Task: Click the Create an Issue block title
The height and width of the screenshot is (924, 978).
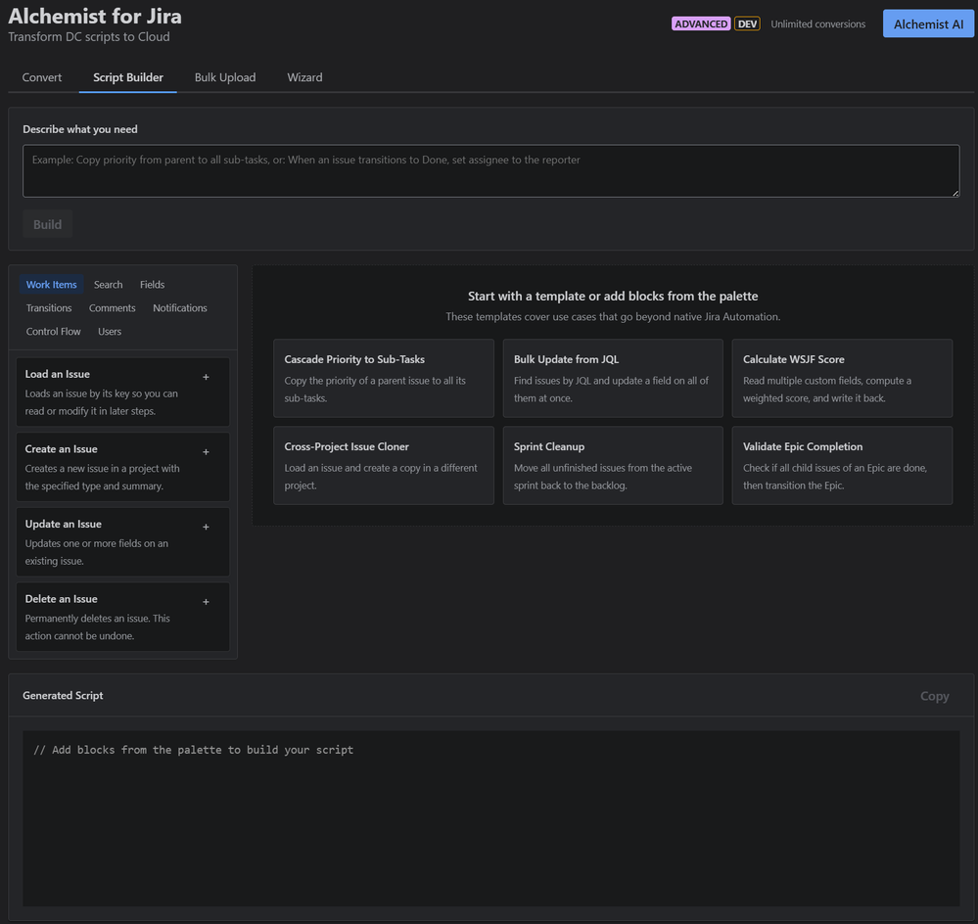Action: pos(61,449)
